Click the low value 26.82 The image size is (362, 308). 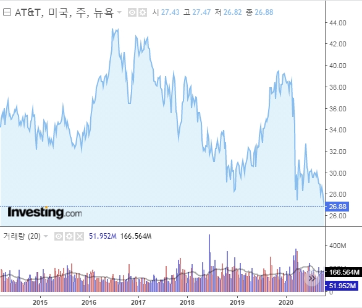(x=232, y=12)
